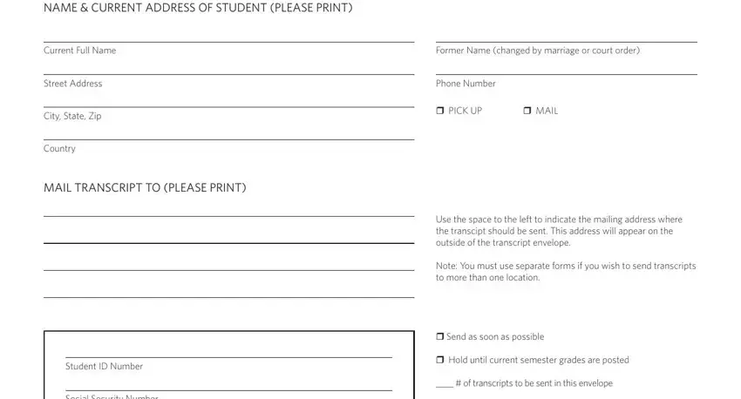This screenshot has height=399, width=741.
Task: Click the separate forms note text
Action: tap(566, 272)
